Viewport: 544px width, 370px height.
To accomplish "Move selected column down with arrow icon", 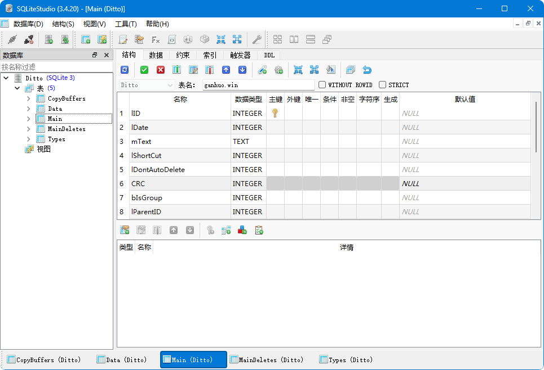I will (242, 70).
